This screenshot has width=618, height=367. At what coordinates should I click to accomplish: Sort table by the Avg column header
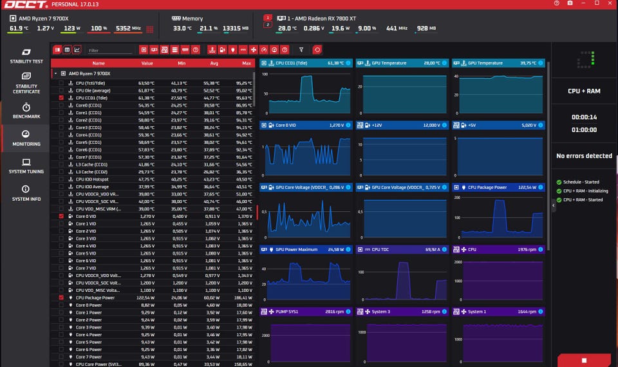[214, 63]
